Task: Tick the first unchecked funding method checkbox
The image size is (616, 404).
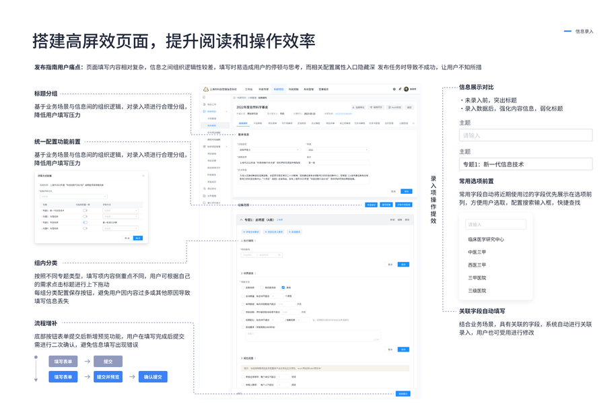Action: pos(243,288)
